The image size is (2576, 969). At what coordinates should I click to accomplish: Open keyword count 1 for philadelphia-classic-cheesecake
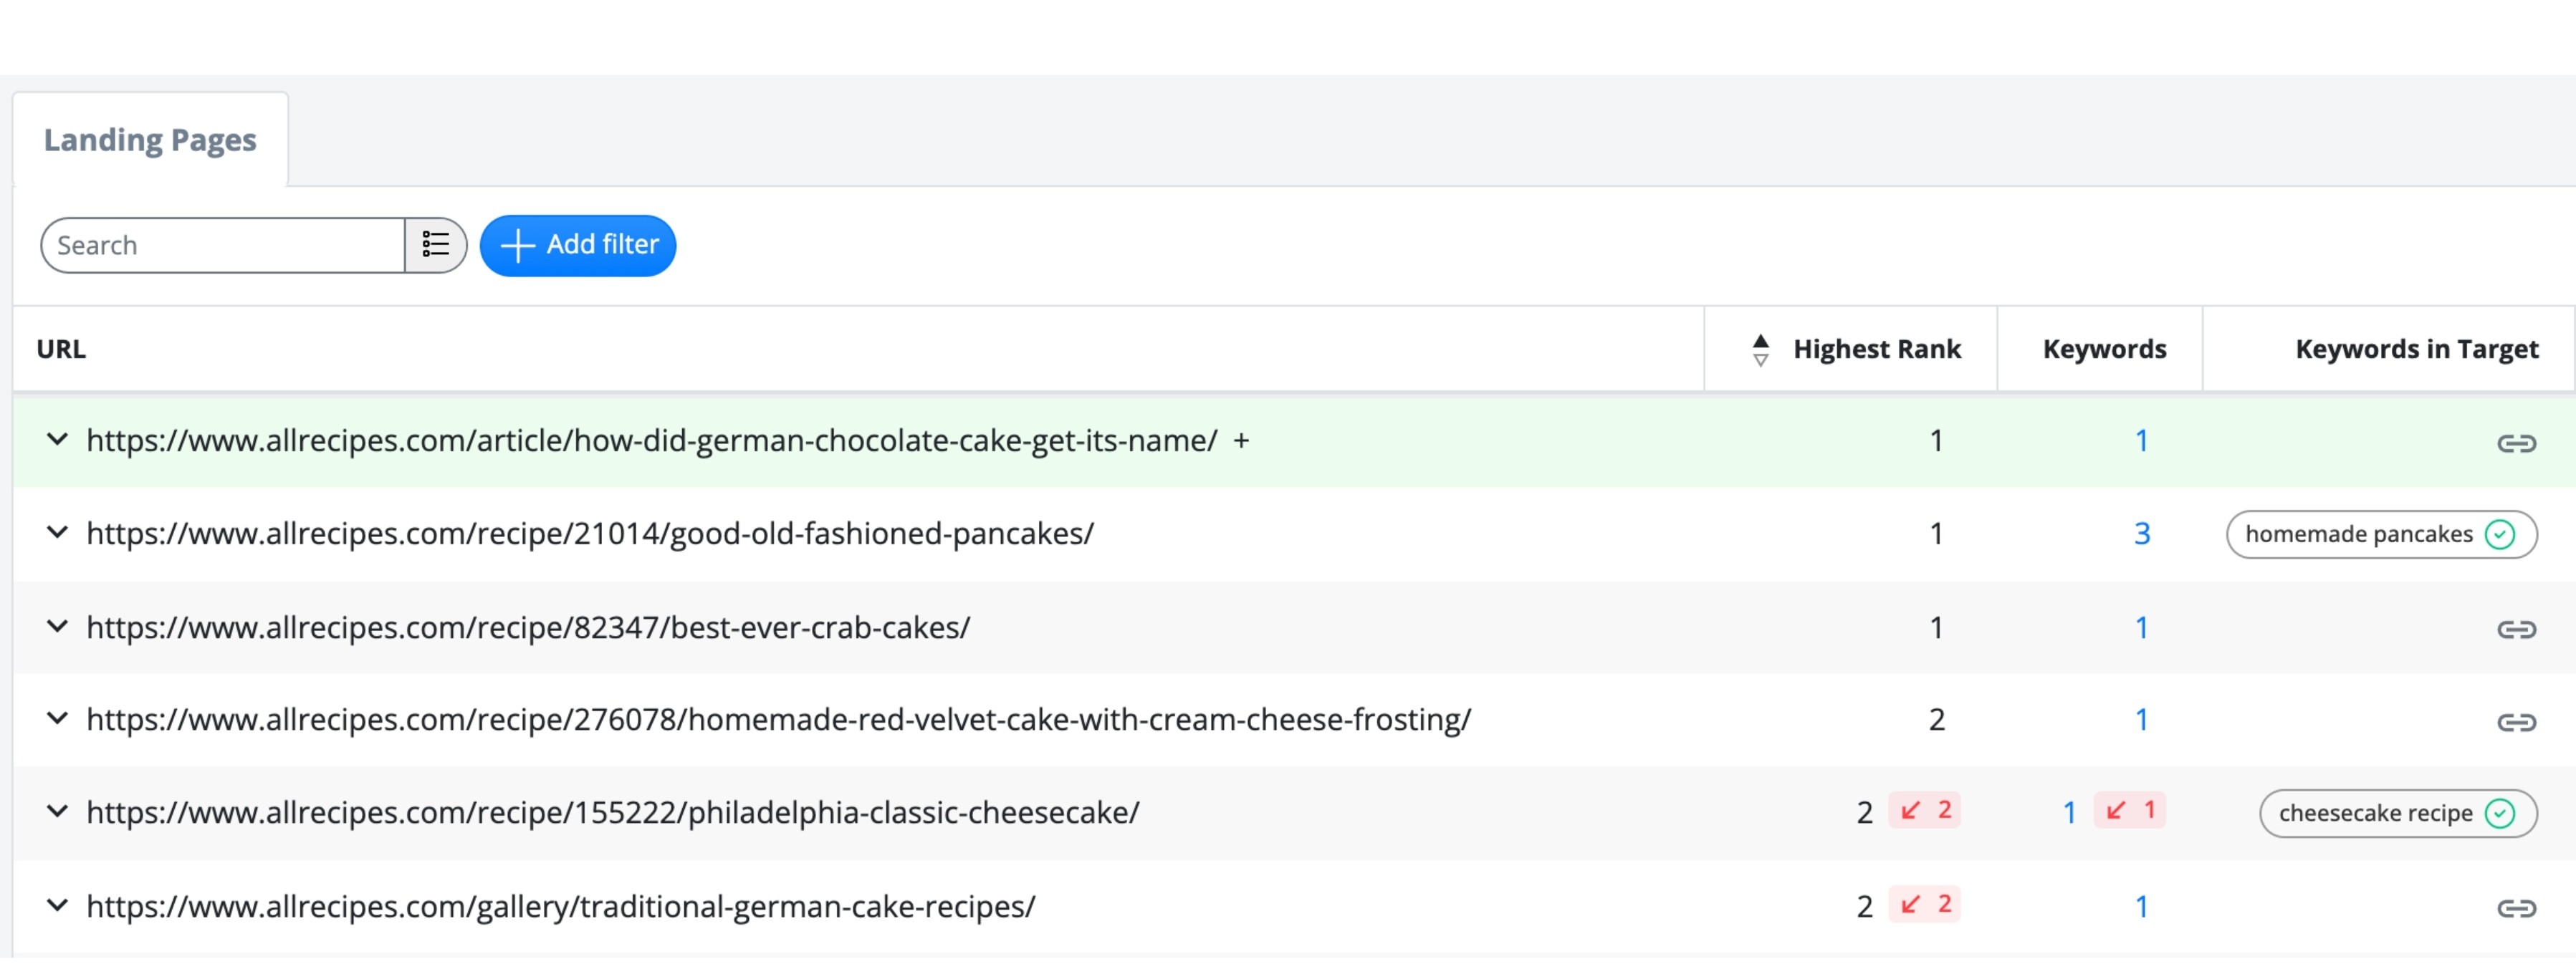point(2069,813)
